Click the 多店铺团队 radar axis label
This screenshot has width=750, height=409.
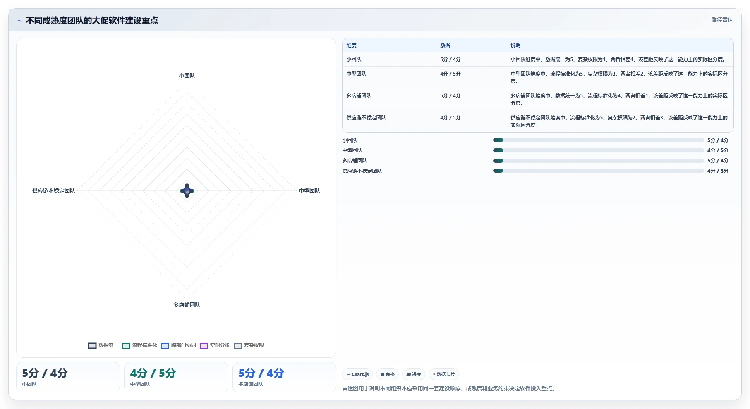187,305
